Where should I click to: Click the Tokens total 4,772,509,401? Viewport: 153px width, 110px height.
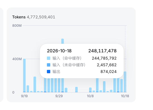(41, 17)
